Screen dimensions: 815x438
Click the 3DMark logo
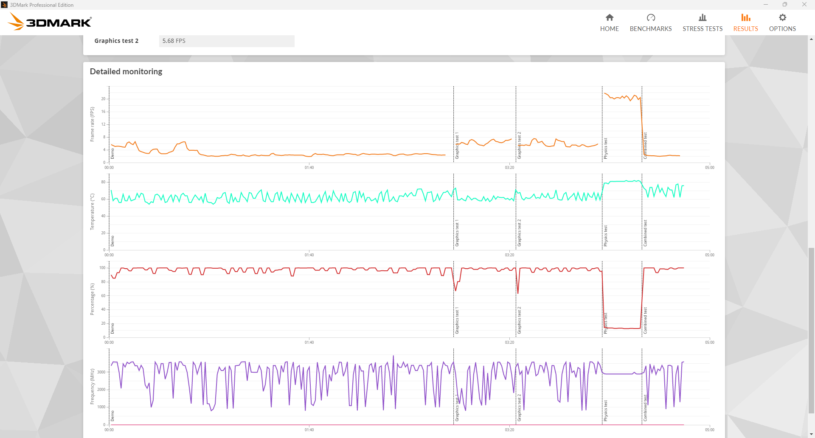[50, 22]
